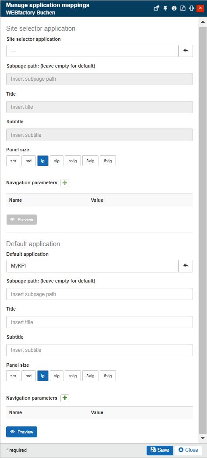This screenshot has height=458, width=207.
Task: Open the info icon in the header
Action: tap(174, 8)
